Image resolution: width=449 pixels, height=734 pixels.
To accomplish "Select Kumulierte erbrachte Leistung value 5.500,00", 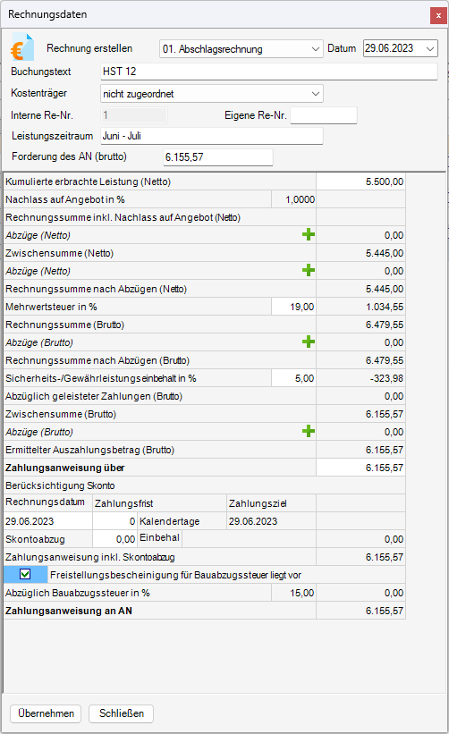I will pyautogui.click(x=360, y=181).
